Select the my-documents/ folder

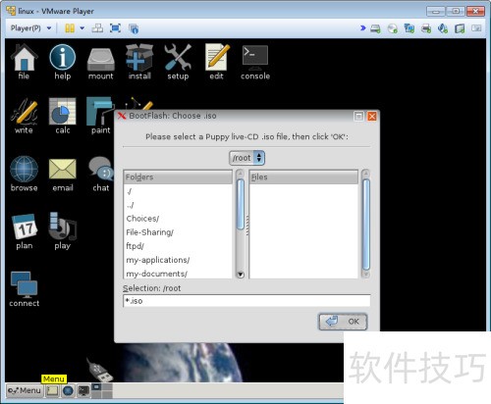tap(178, 274)
